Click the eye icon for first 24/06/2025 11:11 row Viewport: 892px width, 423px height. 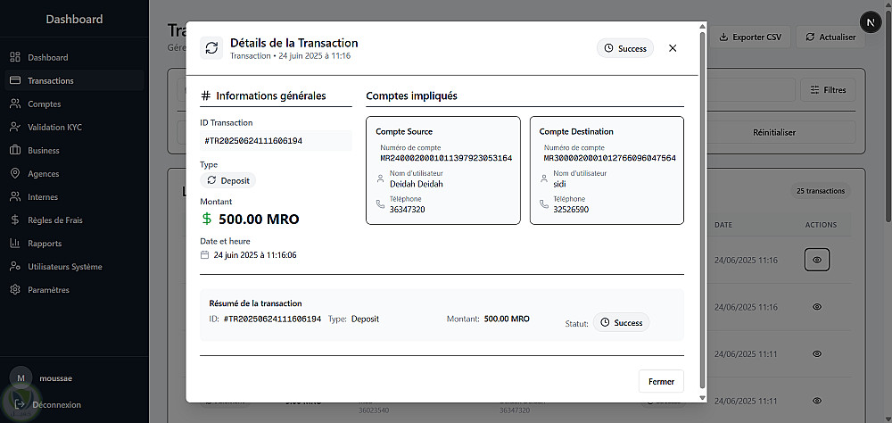click(x=817, y=353)
